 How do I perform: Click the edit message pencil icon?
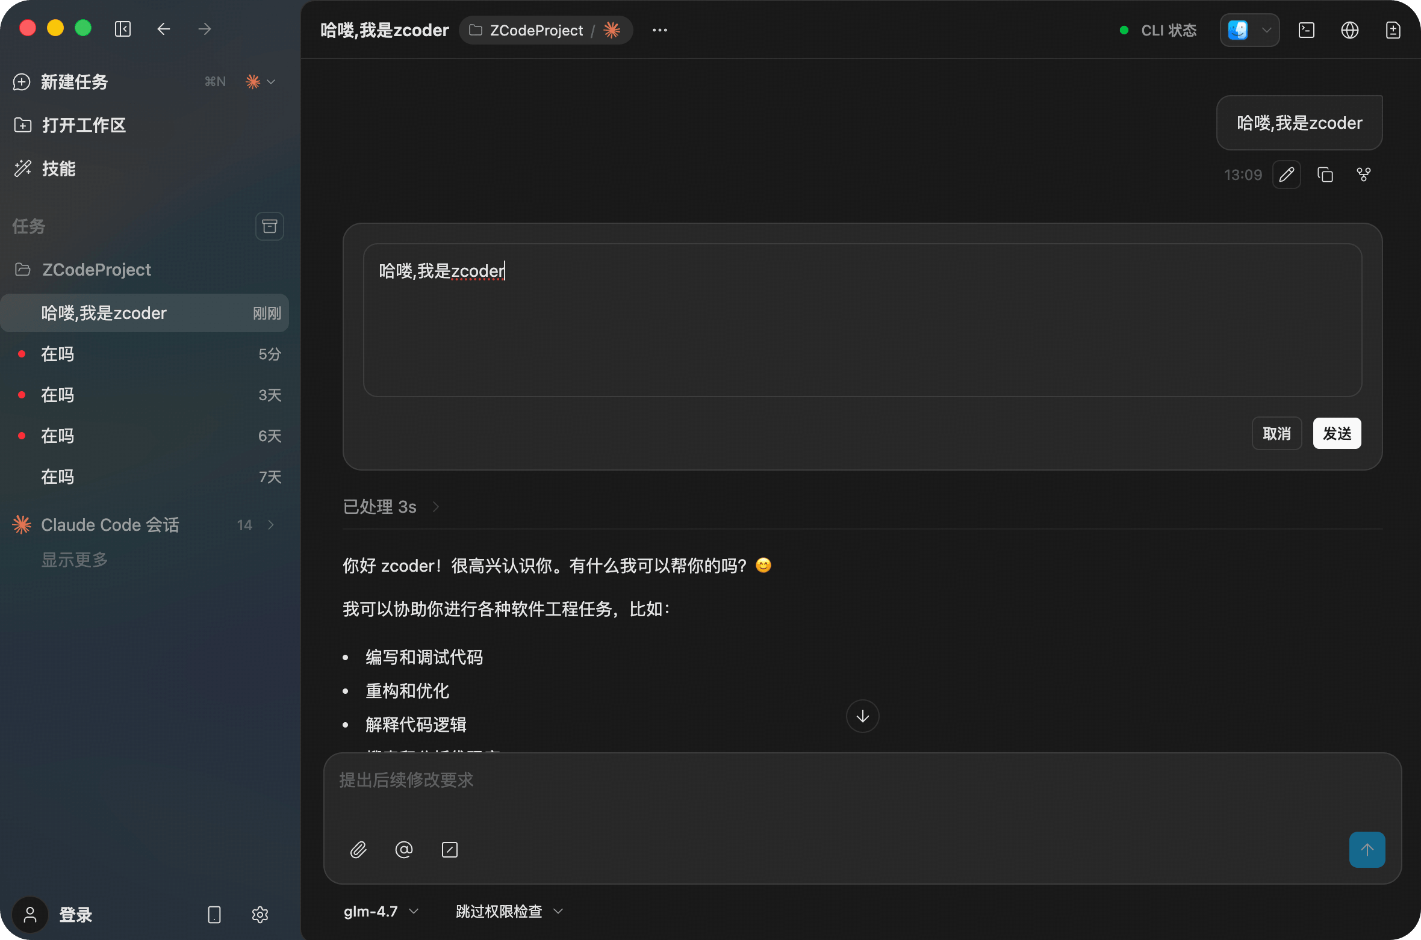point(1286,175)
